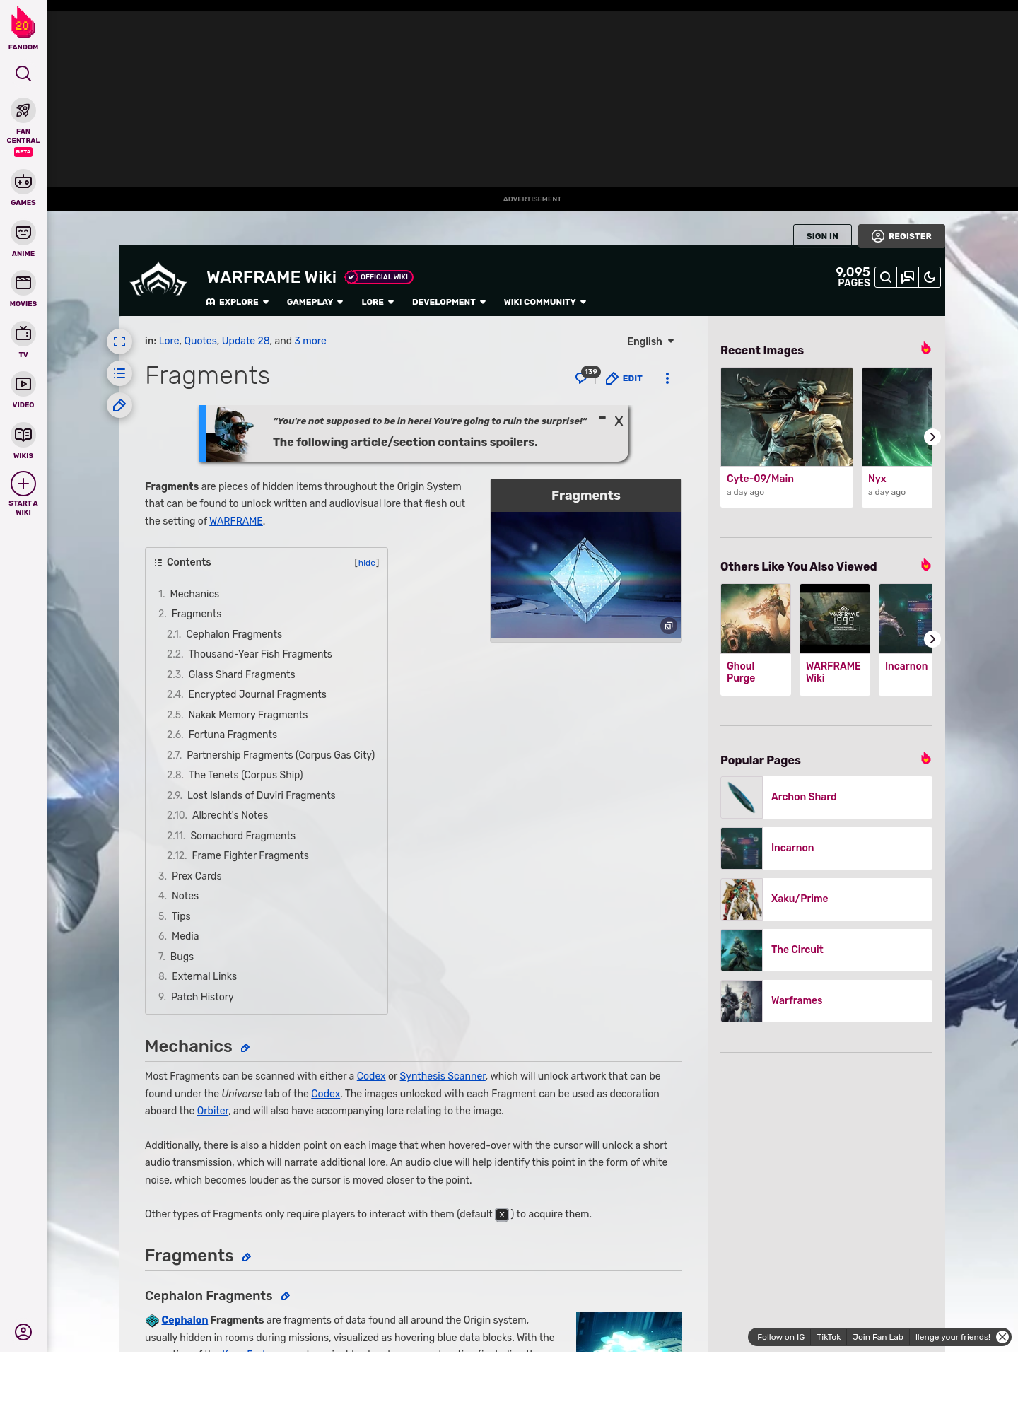Image resolution: width=1018 pixels, height=1414 pixels.
Task: Open the Ghoul Purge card
Action: (756, 639)
